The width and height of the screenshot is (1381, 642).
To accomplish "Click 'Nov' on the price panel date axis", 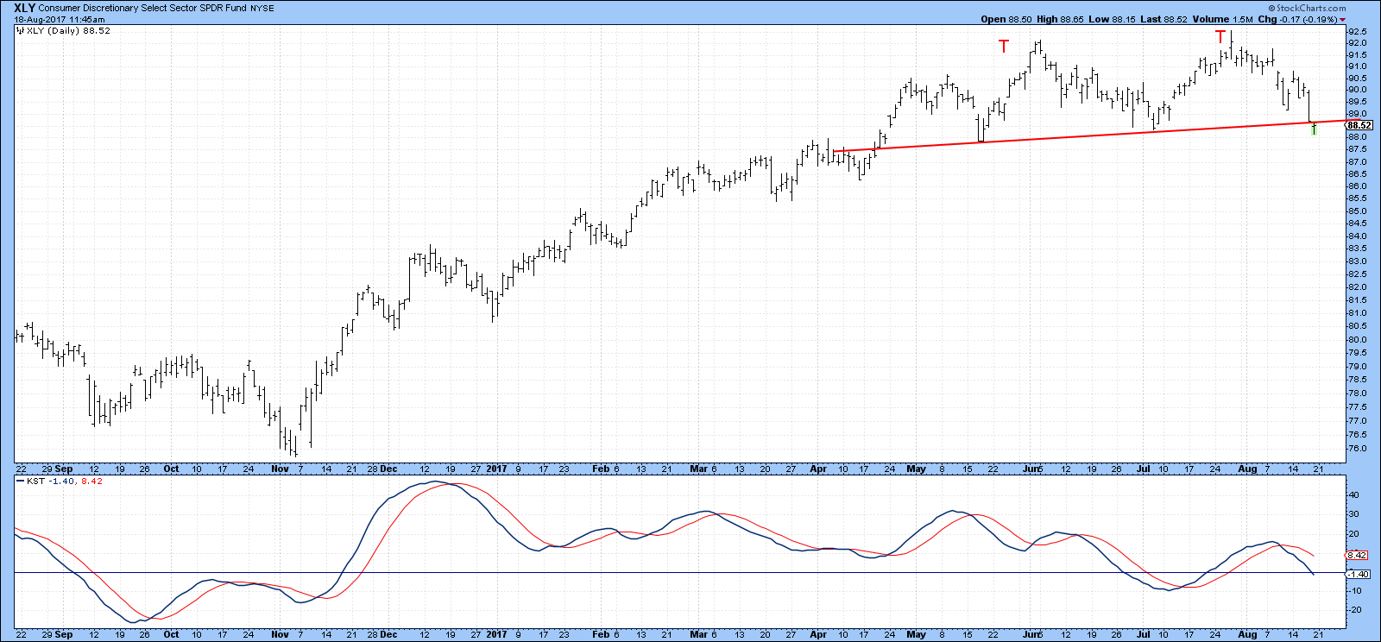I will (x=280, y=469).
